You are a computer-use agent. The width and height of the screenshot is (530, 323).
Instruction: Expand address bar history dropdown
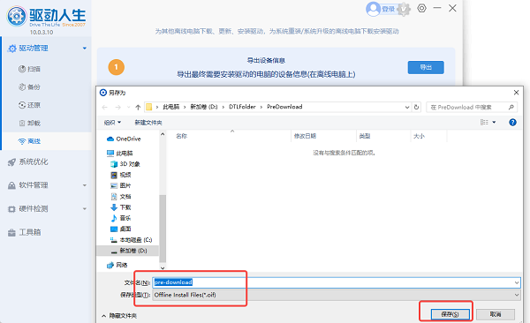click(x=407, y=107)
